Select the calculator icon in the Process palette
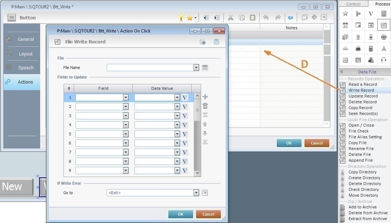Image resolution: width=391 pixels, height=223 pixels. pyautogui.click(x=384, y=14)
